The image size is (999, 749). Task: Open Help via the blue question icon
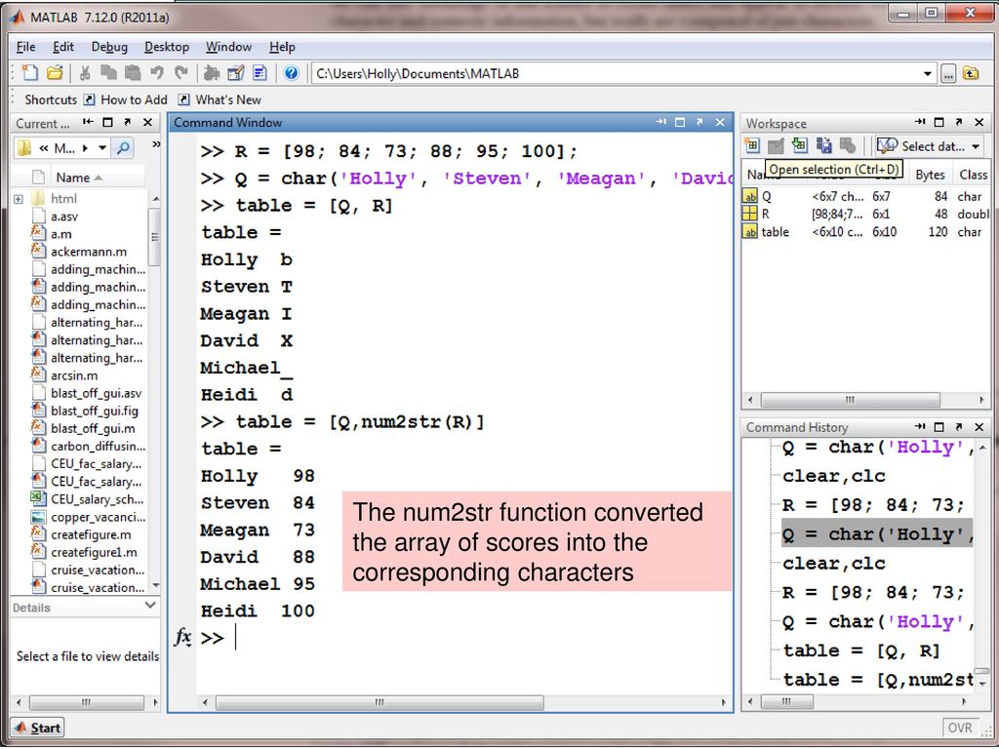pyautogui.click(x=291, y=73)
